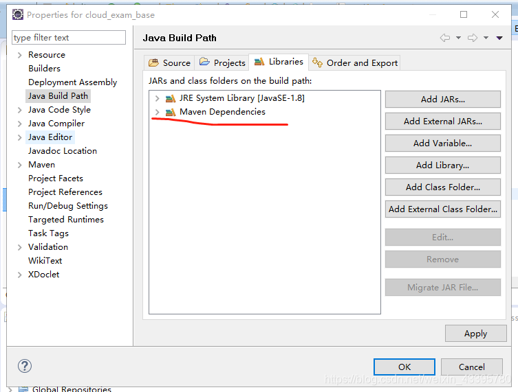Open Targeted Runtimes page
The height and width of the screenshot is (392, 518).
pos(66,220)
